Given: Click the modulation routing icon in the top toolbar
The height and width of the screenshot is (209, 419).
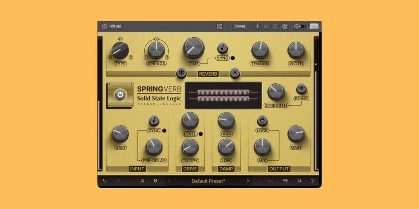Looking at the screenshot, I should [220, 26].
